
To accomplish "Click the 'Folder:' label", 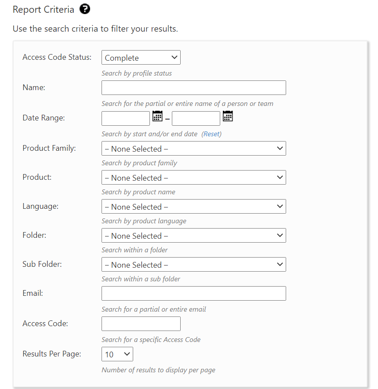I will [34, 235].
